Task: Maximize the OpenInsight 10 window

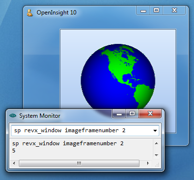Action: click(x=156, y=11)
